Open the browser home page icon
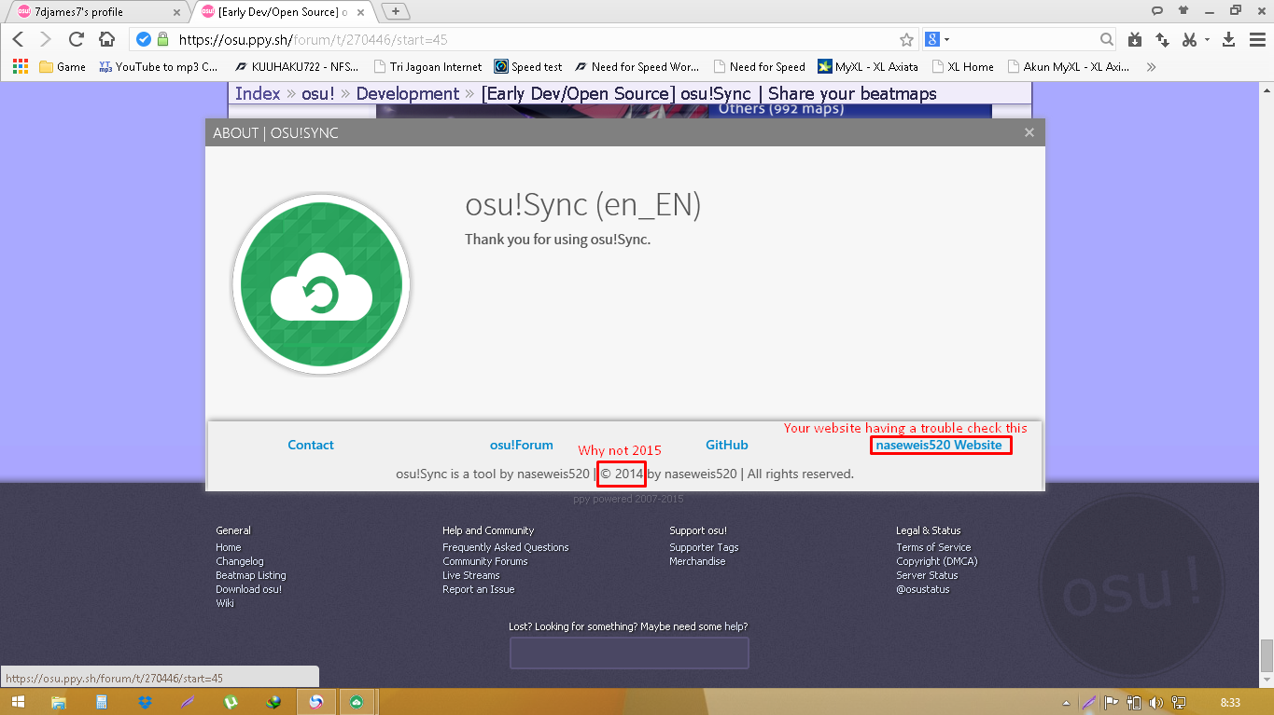Screen dimensions: 1274x715 coord(106,39)
